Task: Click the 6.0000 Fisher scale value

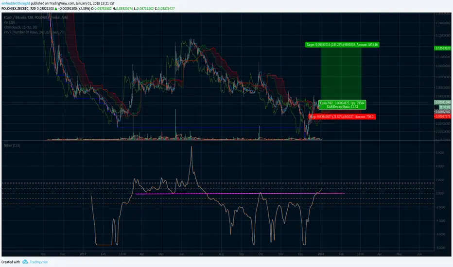Action: [x=440, y=153]
